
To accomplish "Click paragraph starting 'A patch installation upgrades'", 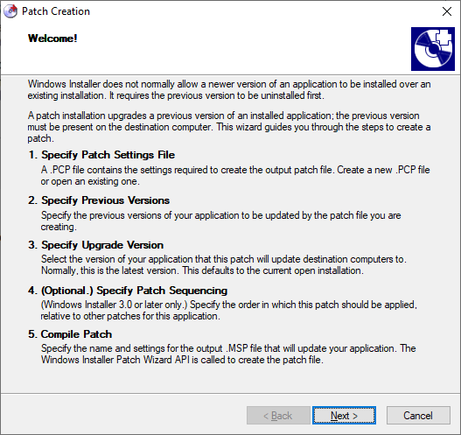I will click(229, 127).
